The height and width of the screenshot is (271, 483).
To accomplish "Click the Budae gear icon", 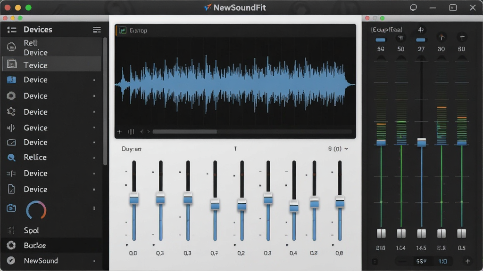I will [x=11, y=245].
